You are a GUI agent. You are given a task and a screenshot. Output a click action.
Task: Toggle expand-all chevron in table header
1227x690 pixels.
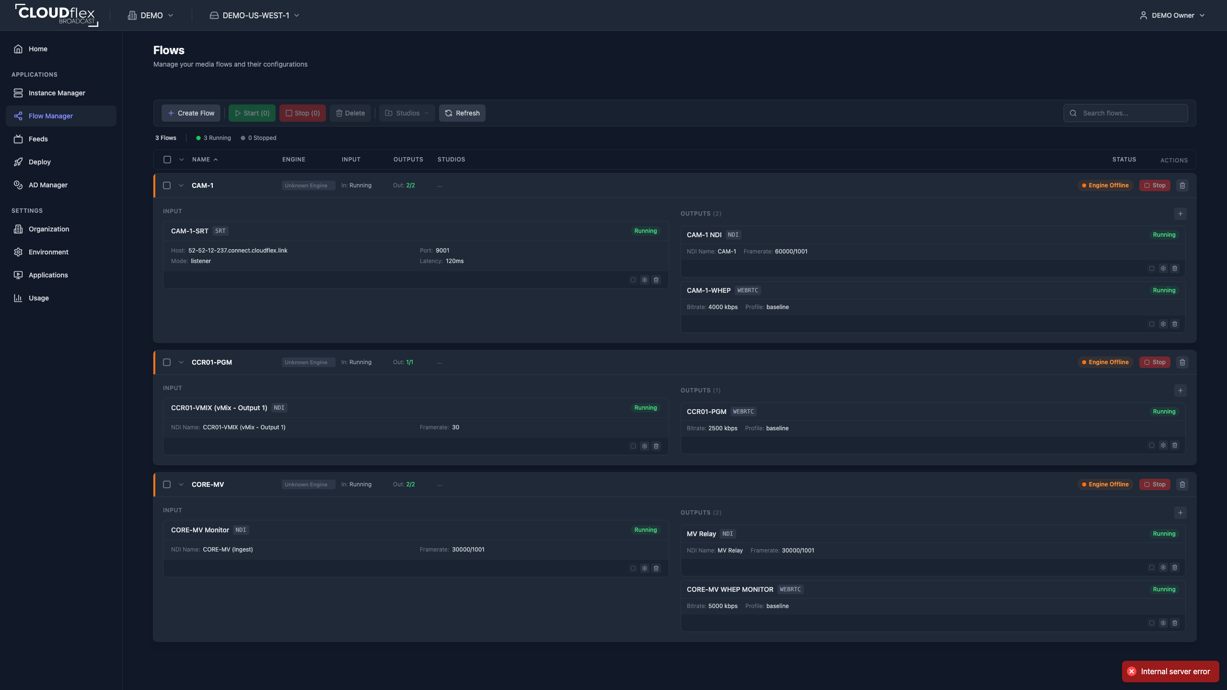point(182,160)
